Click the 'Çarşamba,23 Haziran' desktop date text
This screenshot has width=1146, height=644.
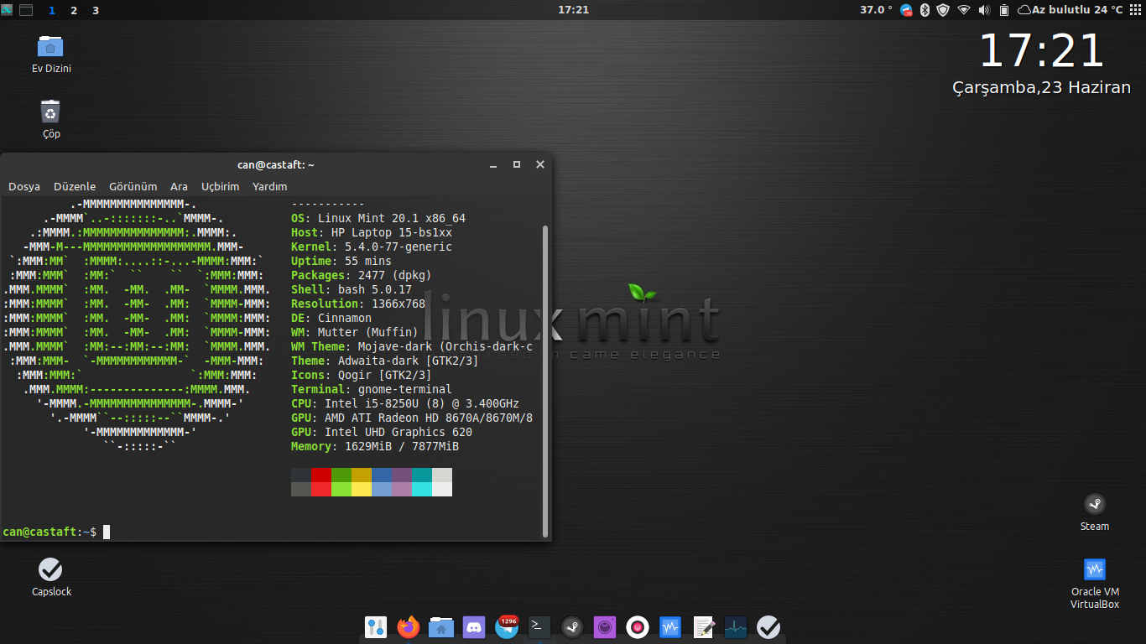(x=1041, y=88)
